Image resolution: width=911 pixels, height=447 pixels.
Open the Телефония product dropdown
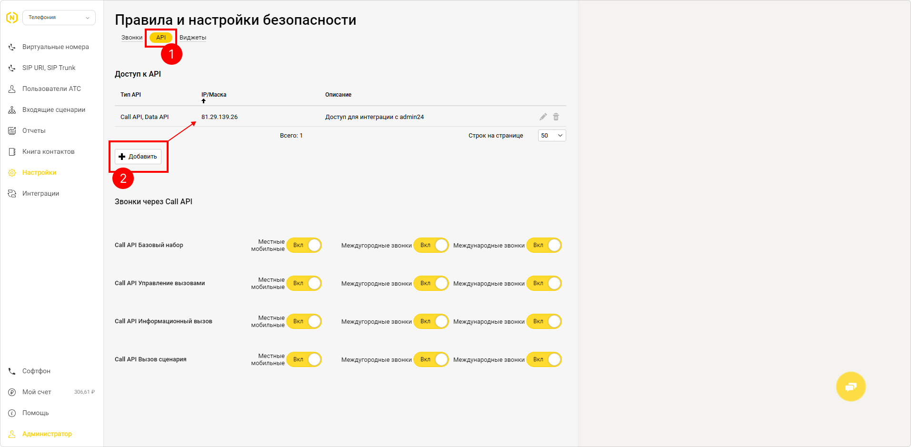(59, 18)
